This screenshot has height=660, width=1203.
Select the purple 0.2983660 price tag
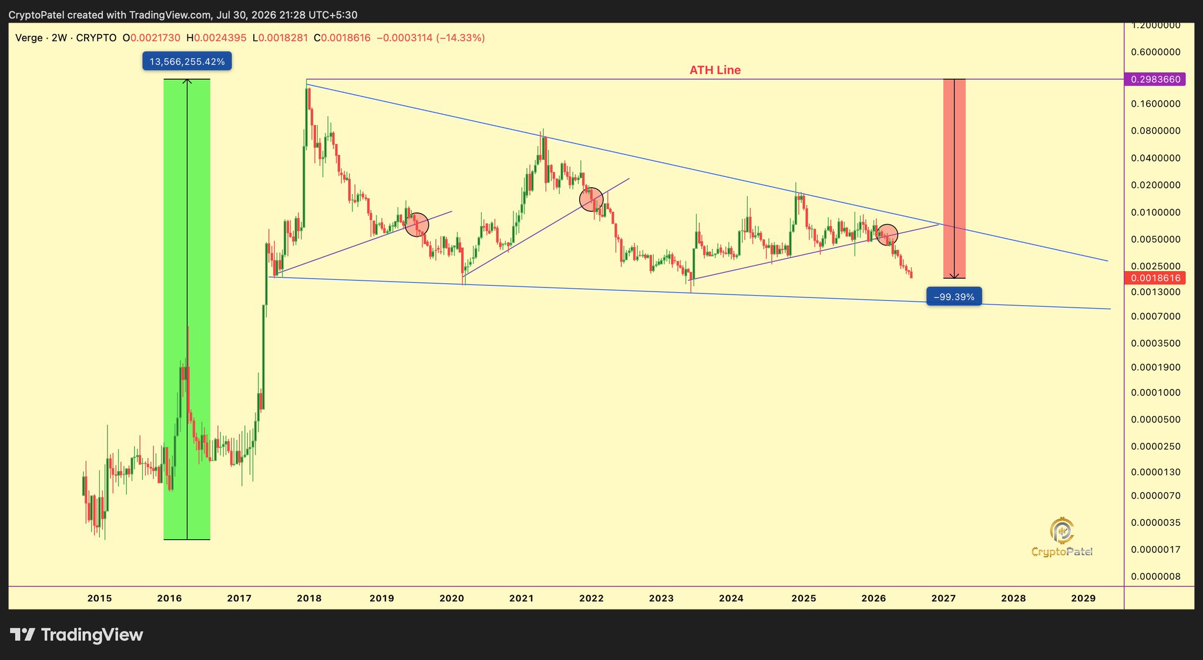[x=1155, y=79]
